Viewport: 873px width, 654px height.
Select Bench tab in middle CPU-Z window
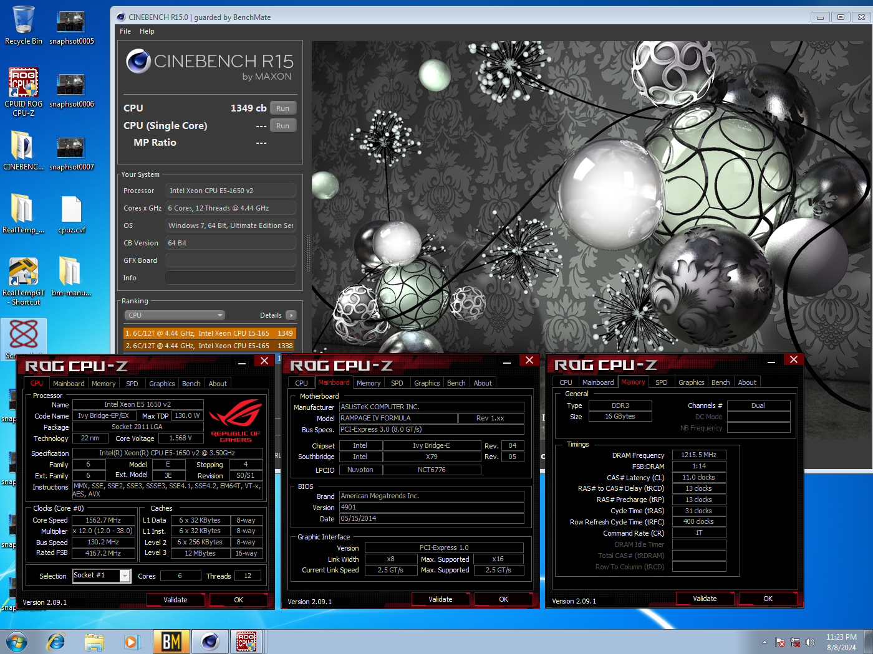[x=456, y=383]
